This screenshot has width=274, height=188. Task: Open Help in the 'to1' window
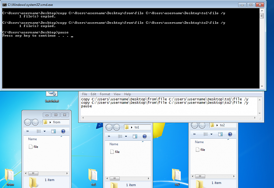tap(145, 136)
